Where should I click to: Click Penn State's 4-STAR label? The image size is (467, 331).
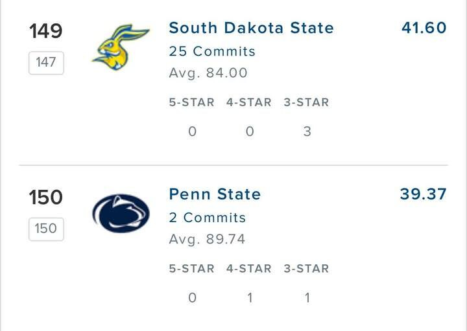click(x=249, y=268)
